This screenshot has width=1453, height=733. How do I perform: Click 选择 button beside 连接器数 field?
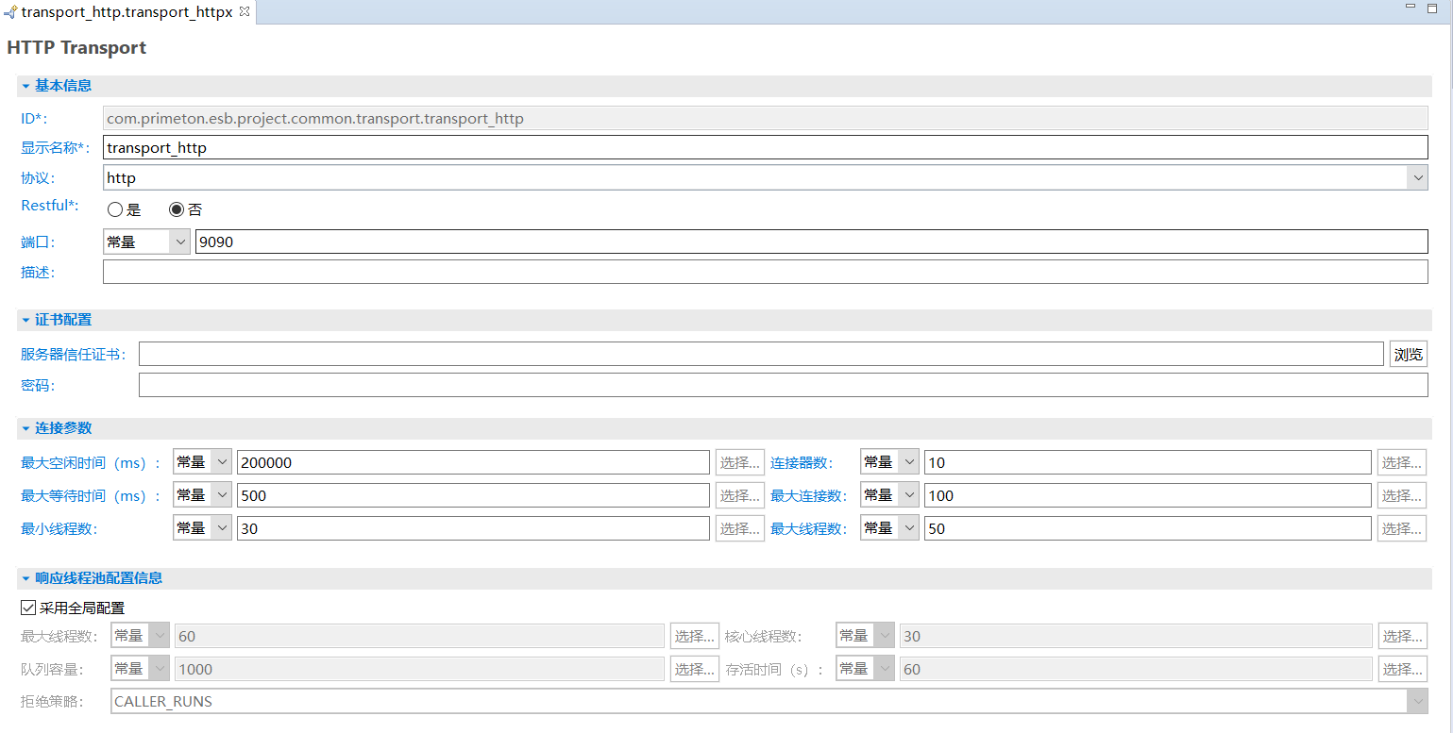click(1401, 462)
